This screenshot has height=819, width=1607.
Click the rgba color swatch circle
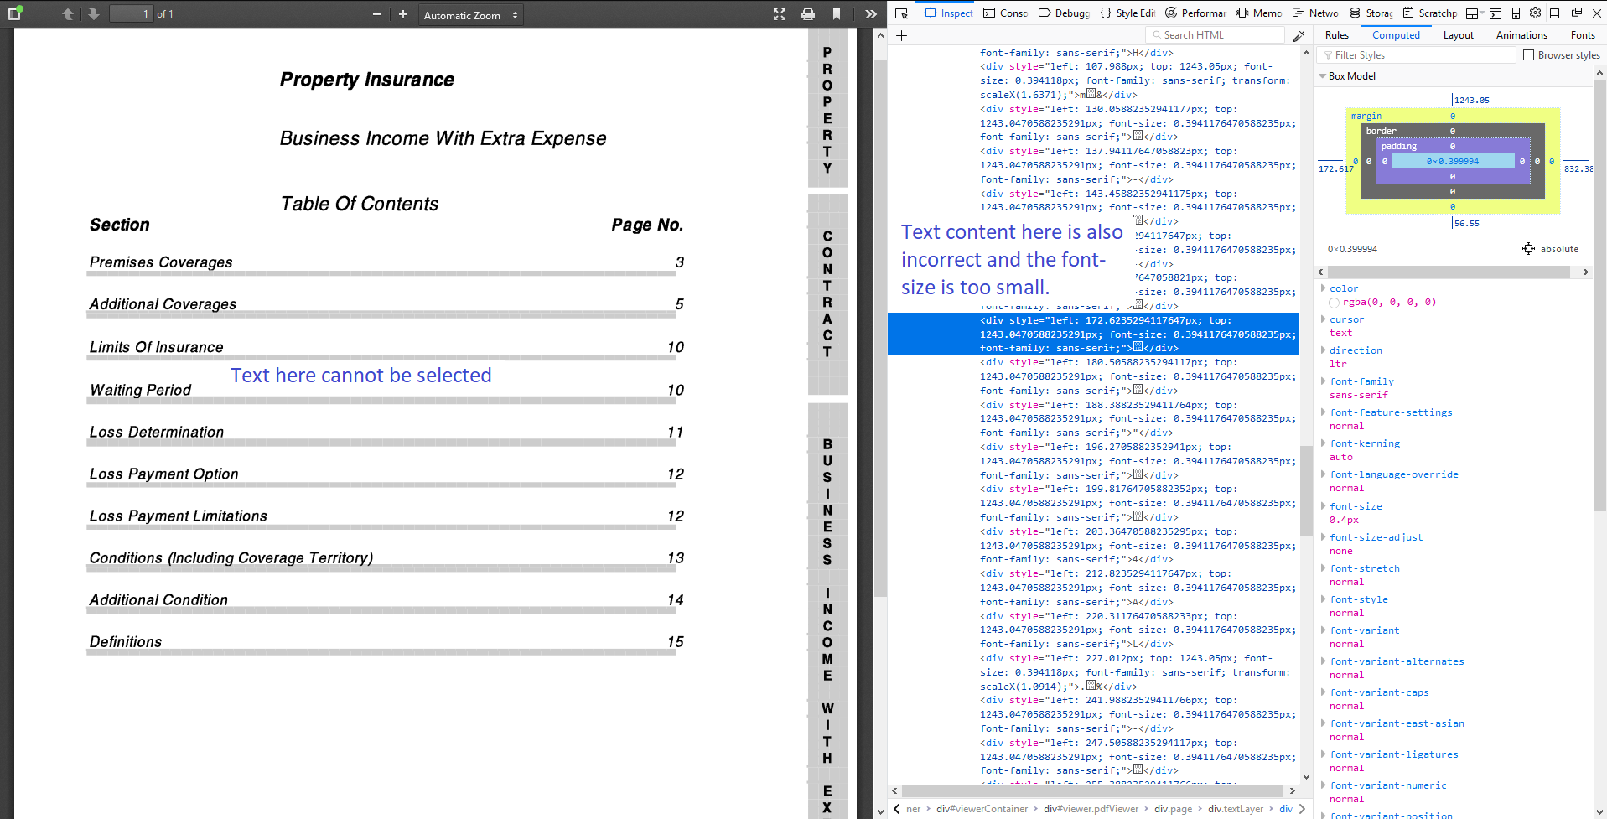(1333, 303)
